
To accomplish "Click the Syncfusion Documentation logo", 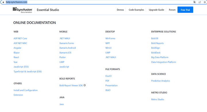I will click(22, 10).
